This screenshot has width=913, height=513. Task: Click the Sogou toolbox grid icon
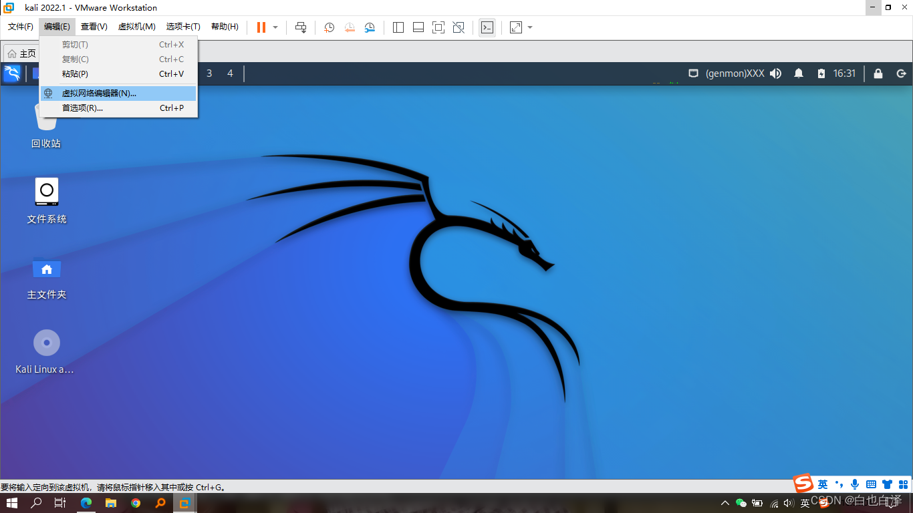[x=904, y=484]
